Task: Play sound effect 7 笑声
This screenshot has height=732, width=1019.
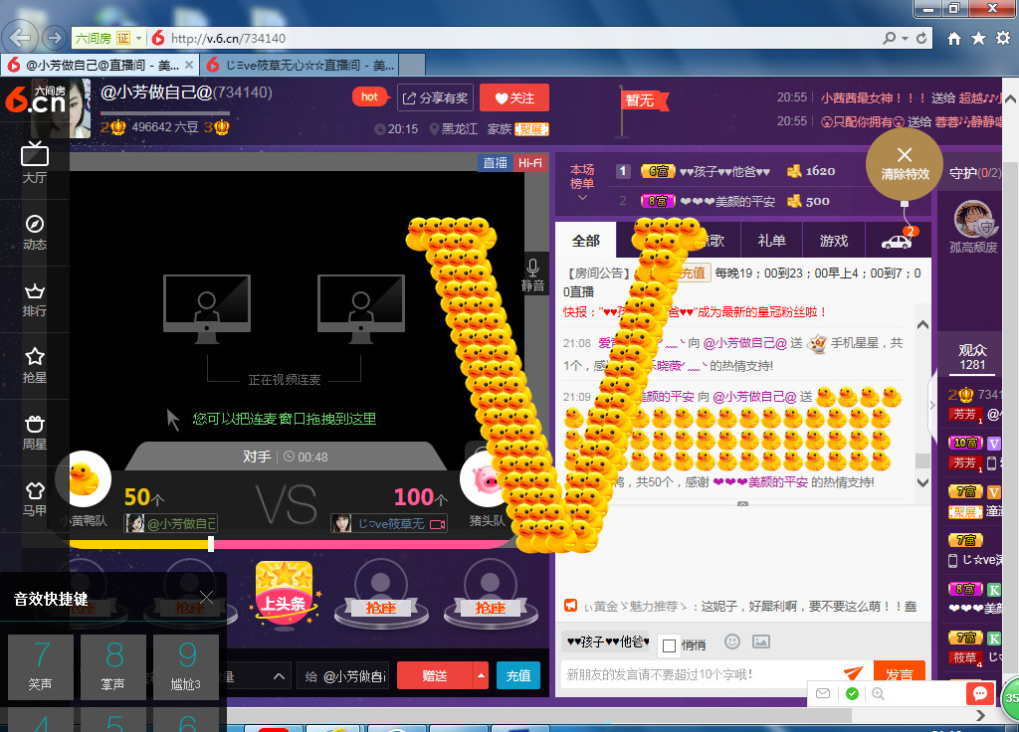Action: [41, 667]
